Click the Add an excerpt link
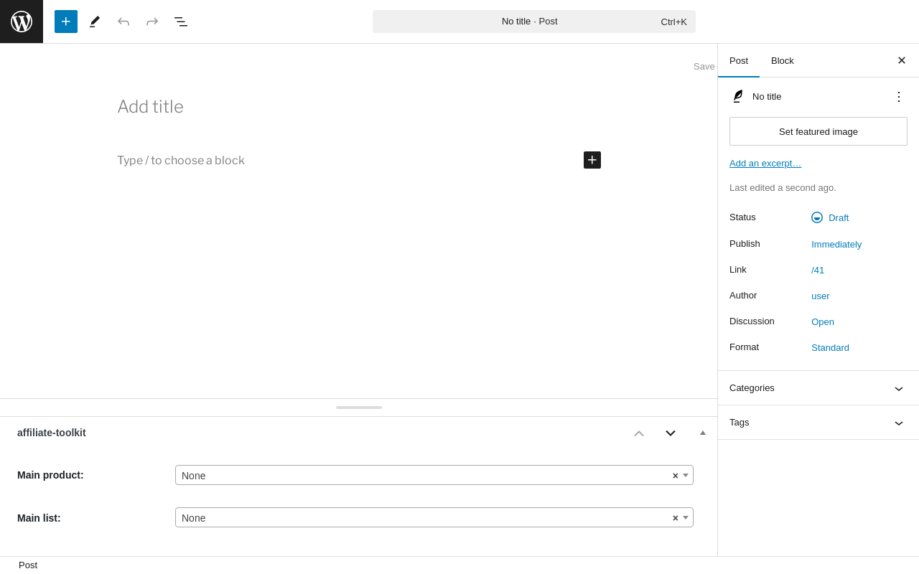919x574 pixels. pos(765,163)
